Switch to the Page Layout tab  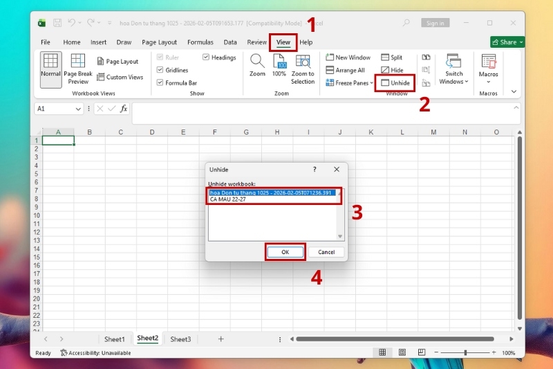click(160, 42)
